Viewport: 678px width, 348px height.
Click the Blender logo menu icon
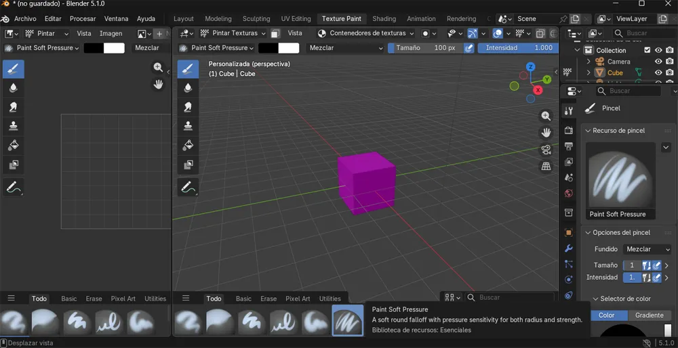point(5,19)
